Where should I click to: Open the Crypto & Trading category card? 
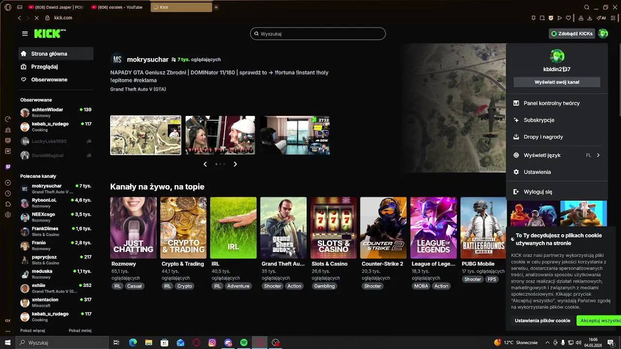tap(183, 228)
